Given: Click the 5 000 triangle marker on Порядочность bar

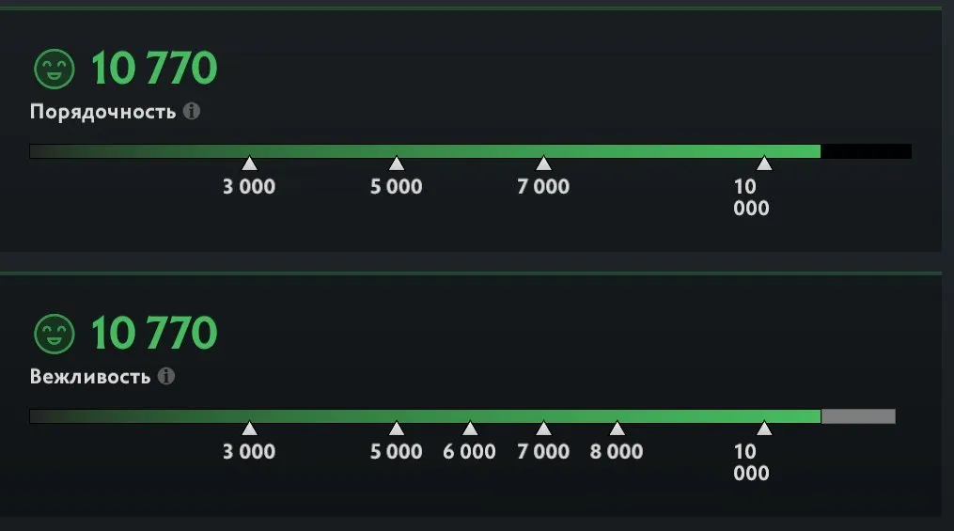Looking at the screenshot, I should point(397,164).
